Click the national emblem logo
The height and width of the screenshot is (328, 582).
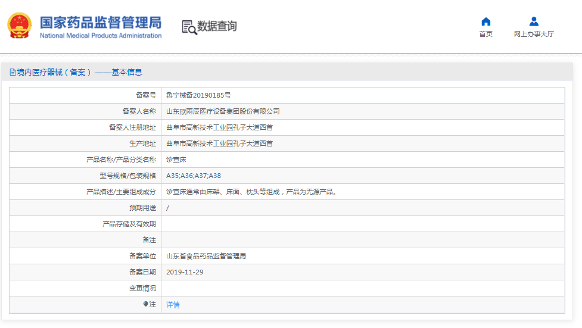[x=20, y=26]
